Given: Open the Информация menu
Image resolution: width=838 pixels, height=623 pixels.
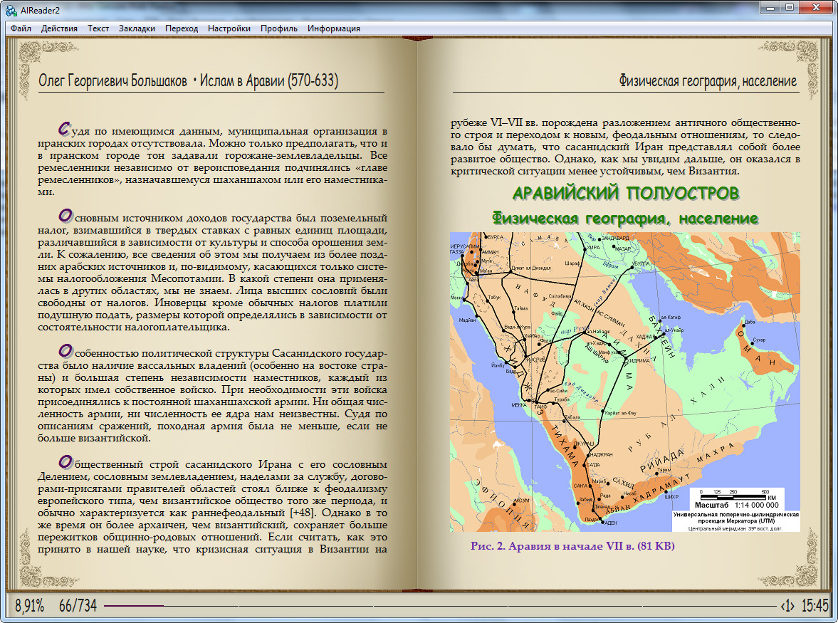Looking at the screenshot, I should (333, 28).
